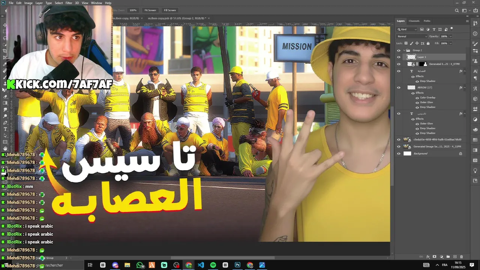Screen dimensions: 480x270
Task: Click the Fit Screen button
Action: [150, 10]
